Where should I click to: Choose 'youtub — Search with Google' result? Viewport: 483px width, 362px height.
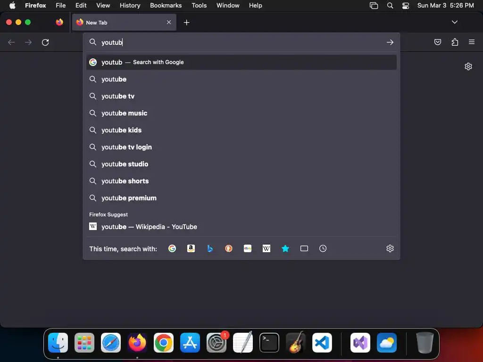click(241, 62)
